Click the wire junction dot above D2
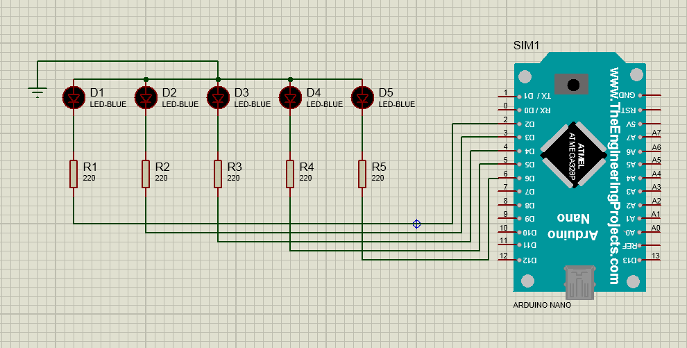This screenshot has width=687, height=348. tap(146, 79)
